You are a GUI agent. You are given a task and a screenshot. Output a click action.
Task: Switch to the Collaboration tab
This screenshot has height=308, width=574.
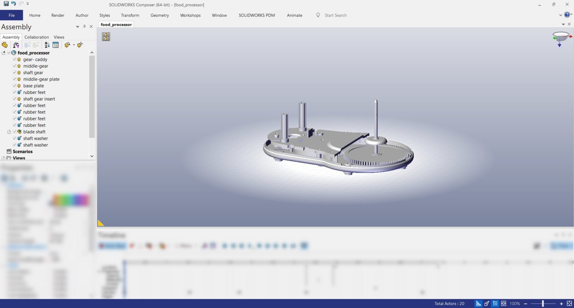(37, 37)
